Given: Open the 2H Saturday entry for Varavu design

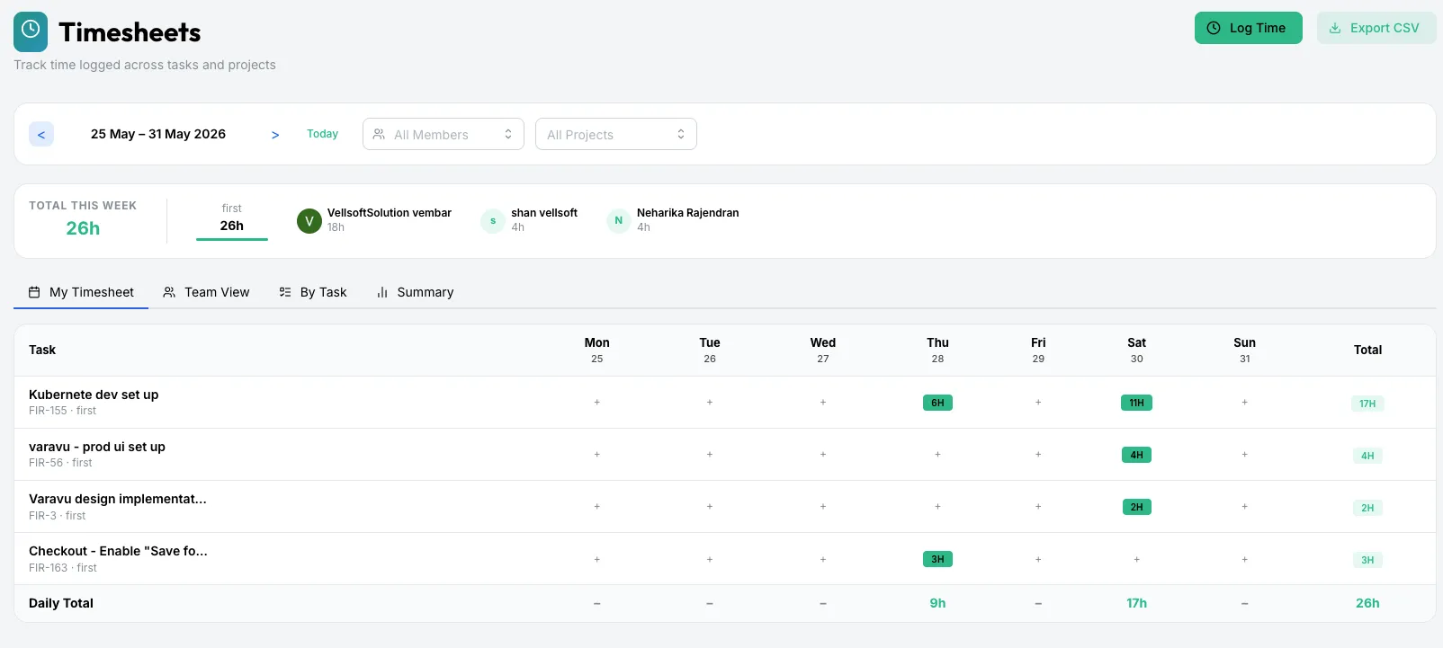Looking at the screenshot, I should coord(1137,507).
